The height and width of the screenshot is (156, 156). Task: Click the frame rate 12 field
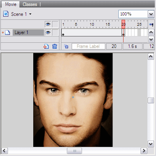click(149, 46)
